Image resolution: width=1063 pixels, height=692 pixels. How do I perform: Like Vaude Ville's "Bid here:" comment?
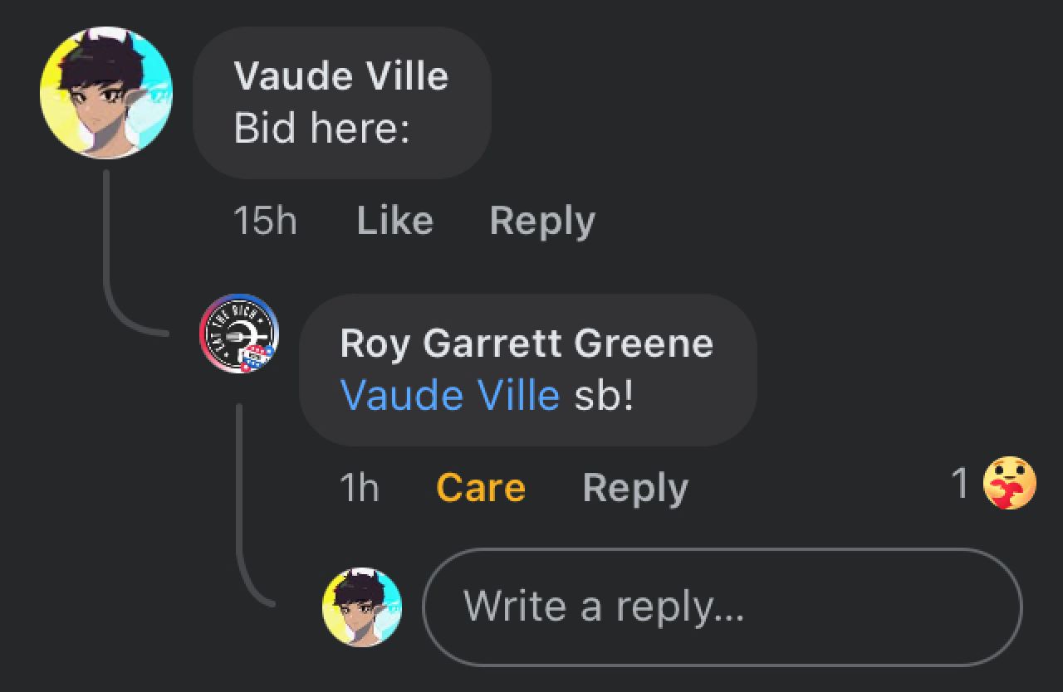coord(394,221)
